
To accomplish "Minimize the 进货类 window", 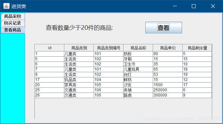I will point(175,6).
